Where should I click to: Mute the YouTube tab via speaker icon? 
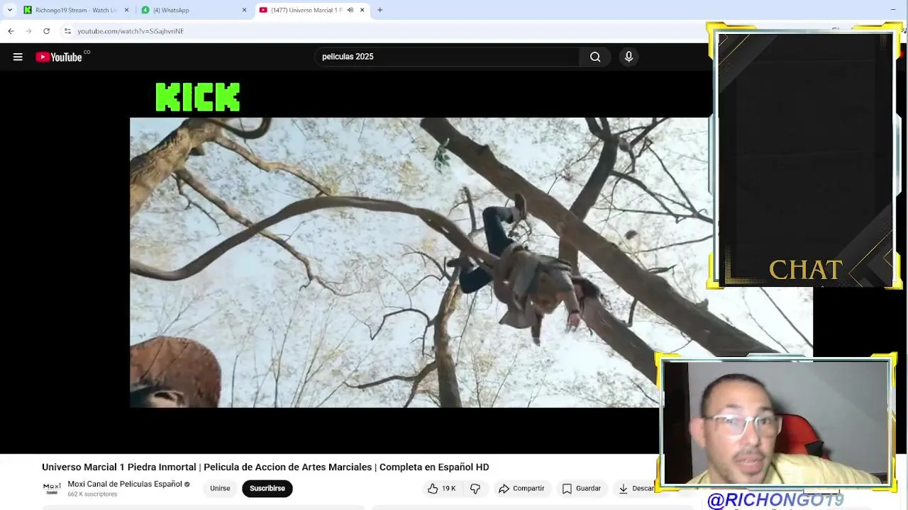(350, 10)
